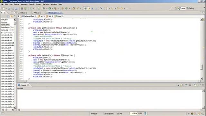206x116 pixels.
Task: Switch to the Java perspective
Action: (182, 8)
